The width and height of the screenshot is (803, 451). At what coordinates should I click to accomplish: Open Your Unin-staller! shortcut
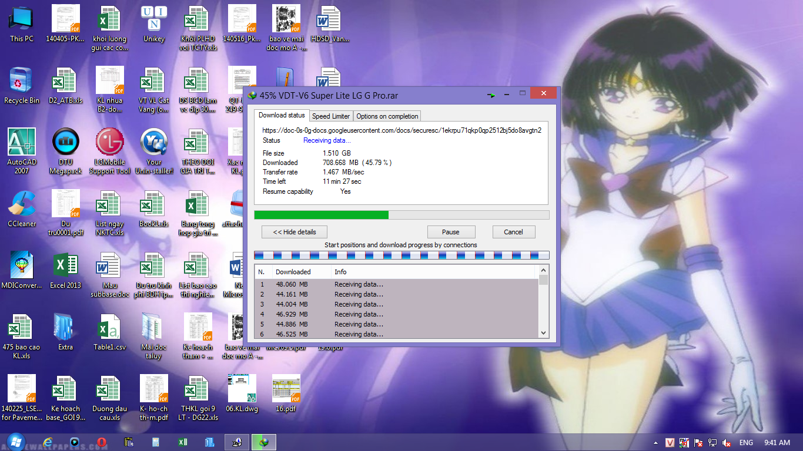pos(154,152)
